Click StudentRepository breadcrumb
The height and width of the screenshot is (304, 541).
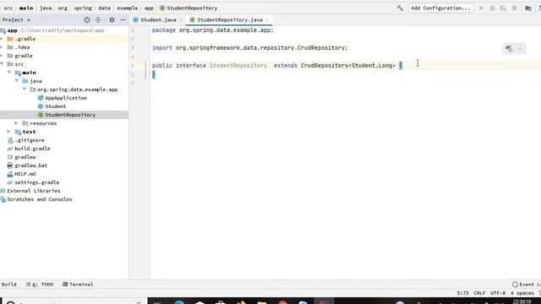click(189, 8)
